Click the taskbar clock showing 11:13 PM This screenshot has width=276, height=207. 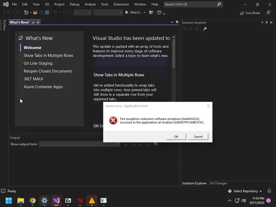(x=257, y=201)
